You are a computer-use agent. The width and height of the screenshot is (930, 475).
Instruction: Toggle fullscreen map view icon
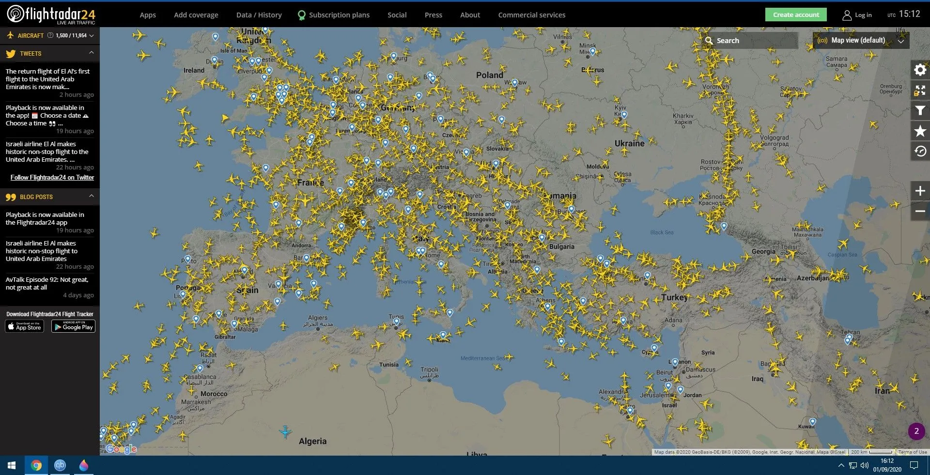tap(920, 91)
